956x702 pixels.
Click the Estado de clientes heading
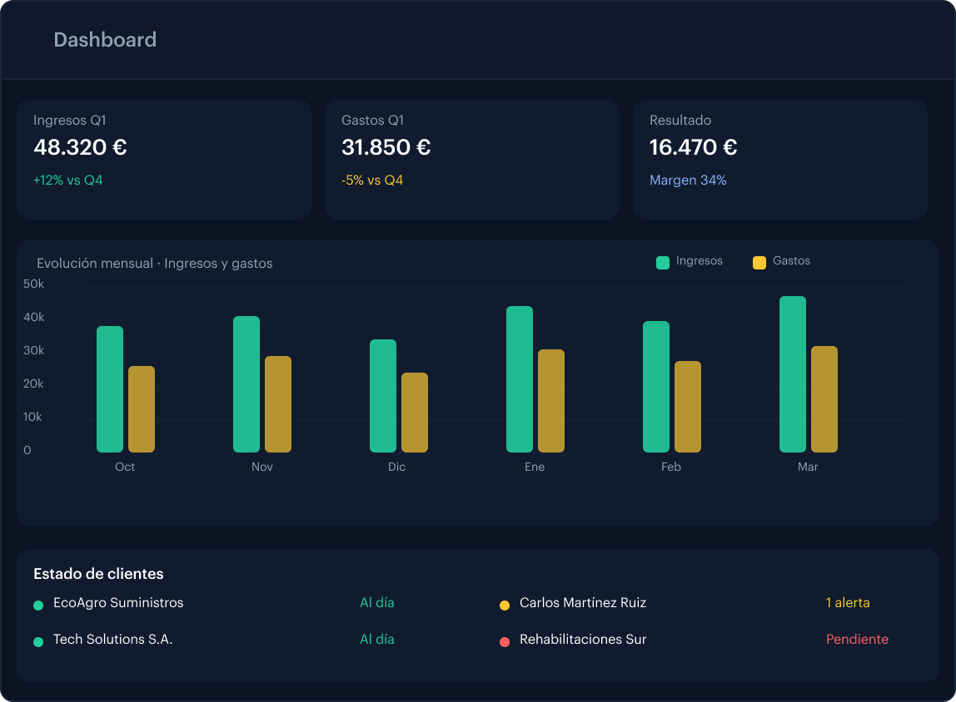click(x=98, y=574)
